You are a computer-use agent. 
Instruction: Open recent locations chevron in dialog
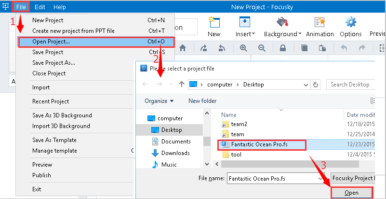click(171, 85)
